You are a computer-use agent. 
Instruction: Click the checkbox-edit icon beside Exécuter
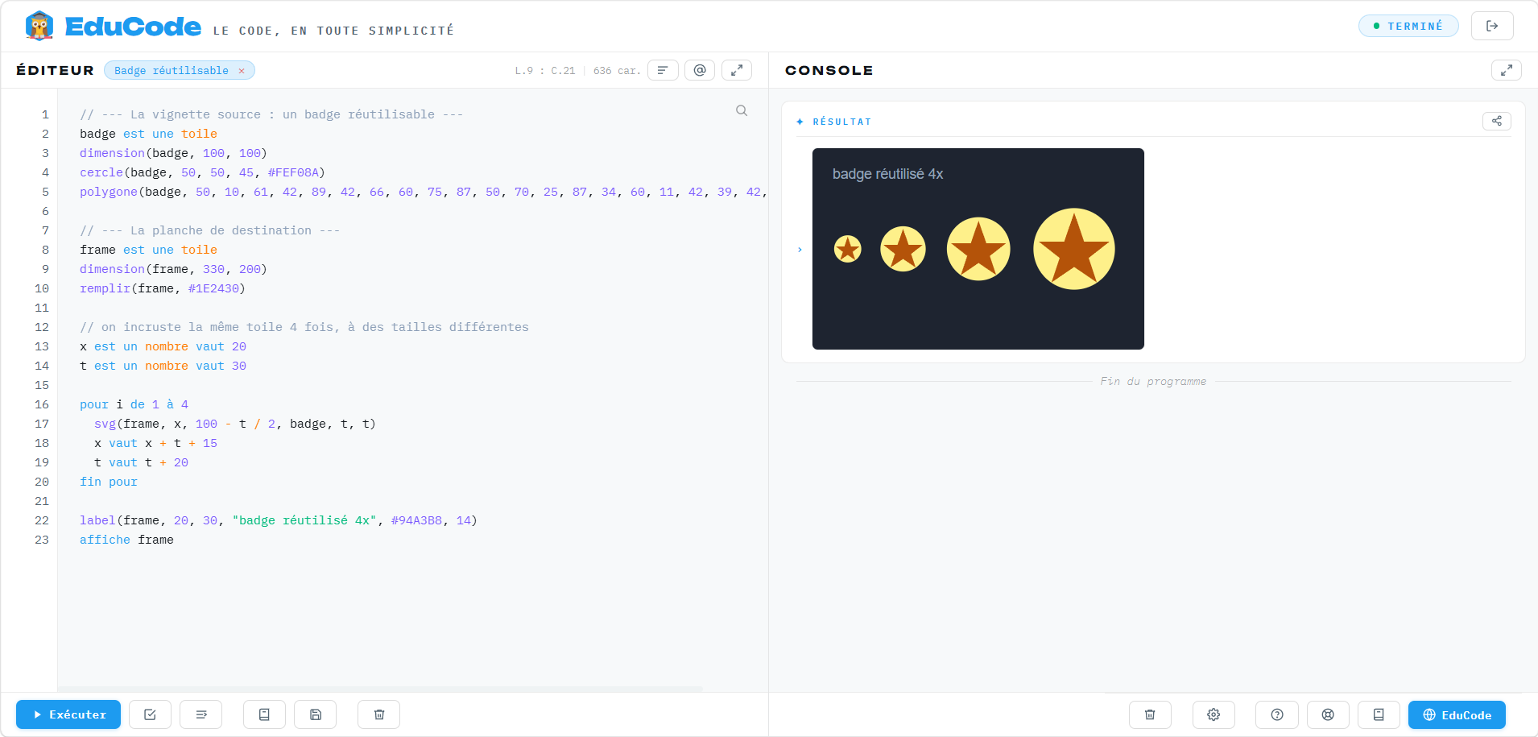coord(150,714)
